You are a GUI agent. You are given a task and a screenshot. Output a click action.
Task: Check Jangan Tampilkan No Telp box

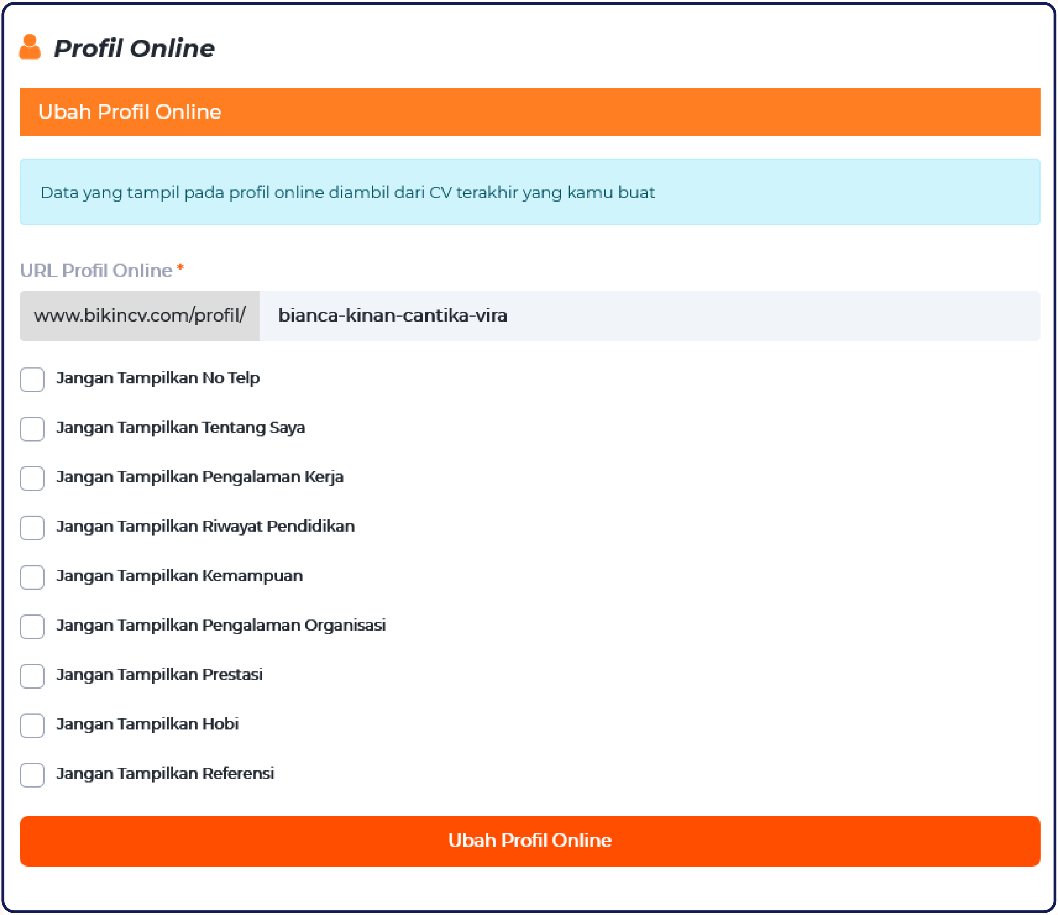point(32,379)
